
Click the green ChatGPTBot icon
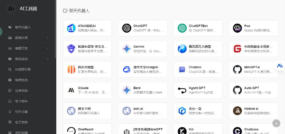pos(182,28)
